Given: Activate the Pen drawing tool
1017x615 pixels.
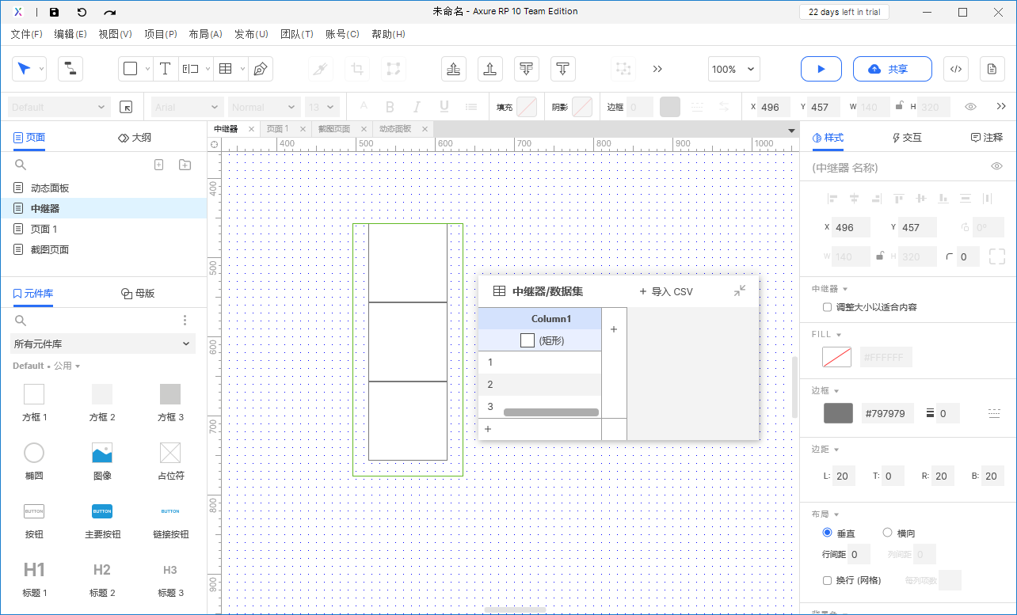Looking at the screenshot, I should pyautogui.click(x=260, y=69).
